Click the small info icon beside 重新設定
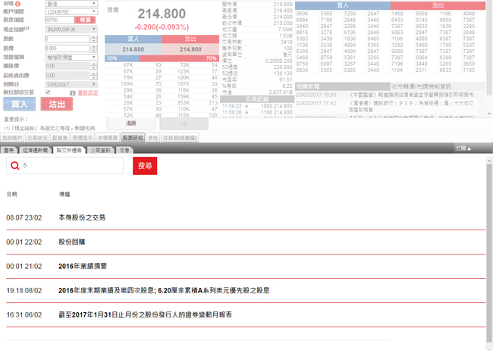 click(73, 93)
